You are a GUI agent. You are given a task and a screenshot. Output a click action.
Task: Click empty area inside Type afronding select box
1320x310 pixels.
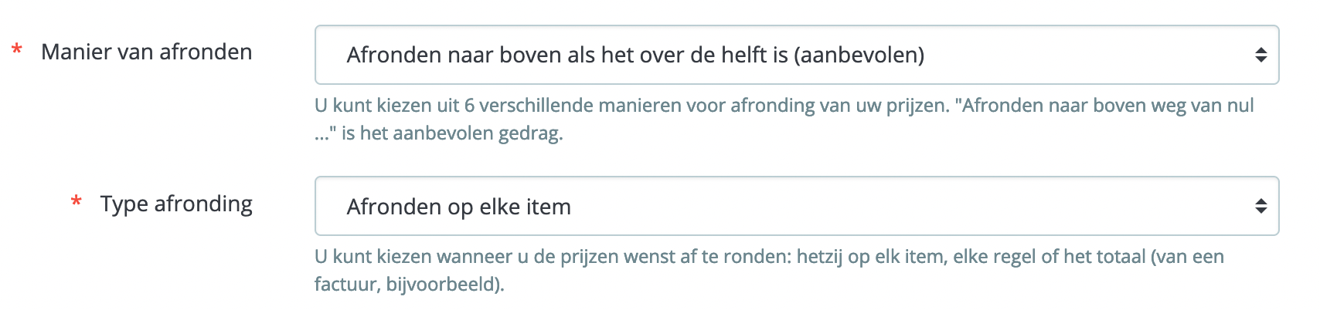(912, 206)
